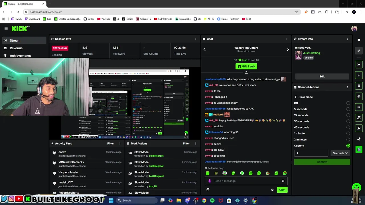Open ewwb in the Activity Feed
The height and width of the screenshot is (205, 365).
click(62, 152)
